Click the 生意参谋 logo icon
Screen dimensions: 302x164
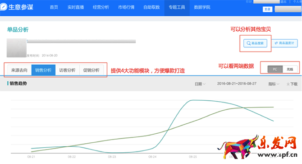3,7
